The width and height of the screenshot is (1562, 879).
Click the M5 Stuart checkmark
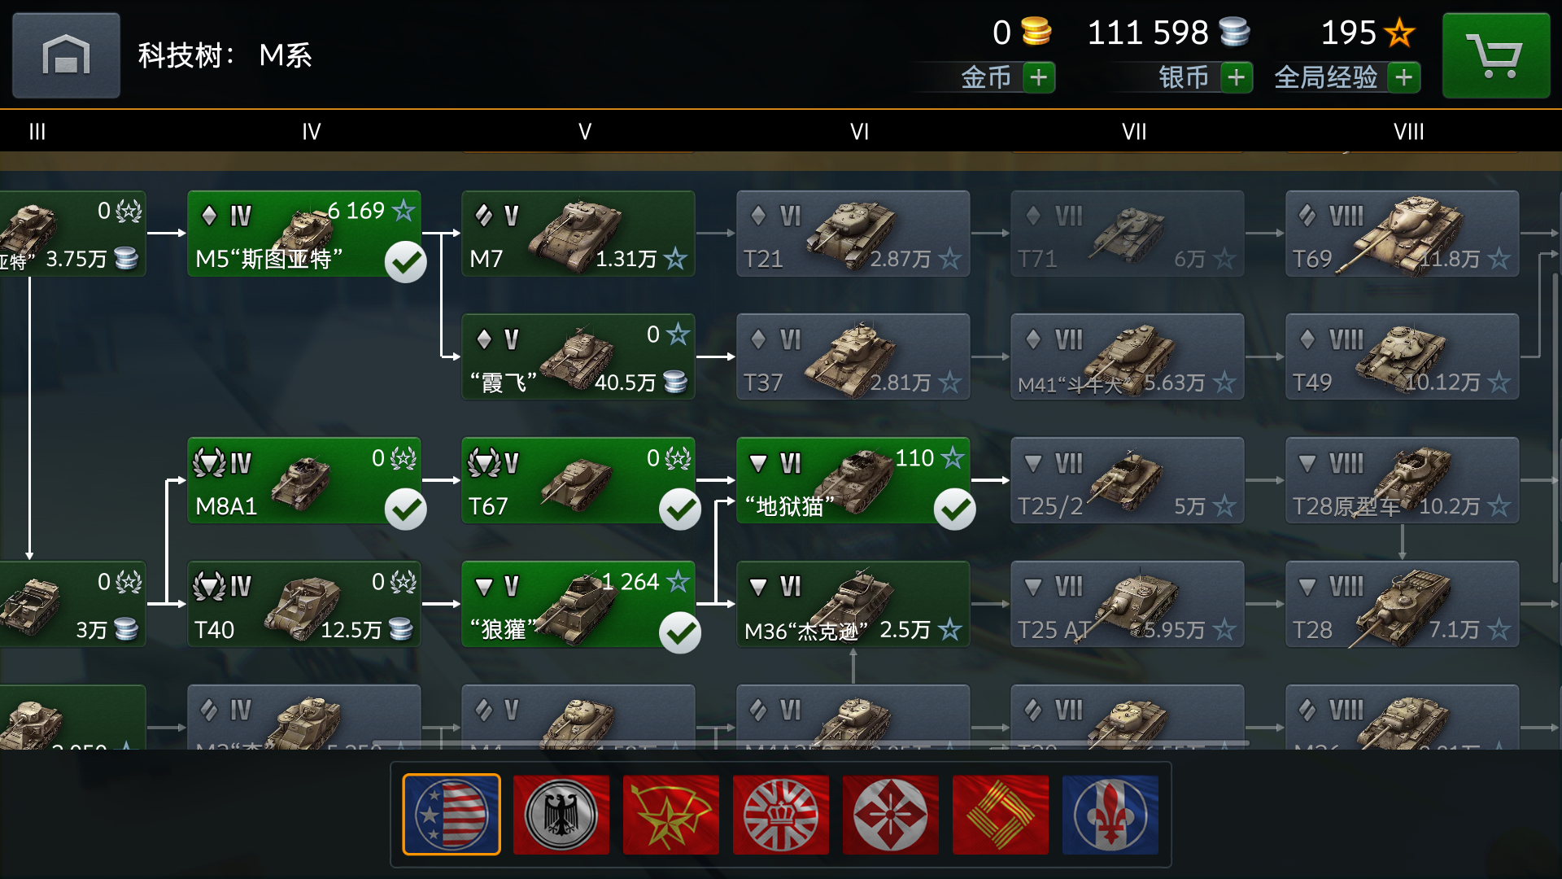(x=406, y=262)
